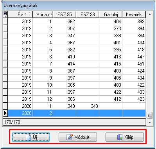This screenshot has height=149, width=156.
Task: Select ESZ 95 value 386
Action: tap(65, 99)
